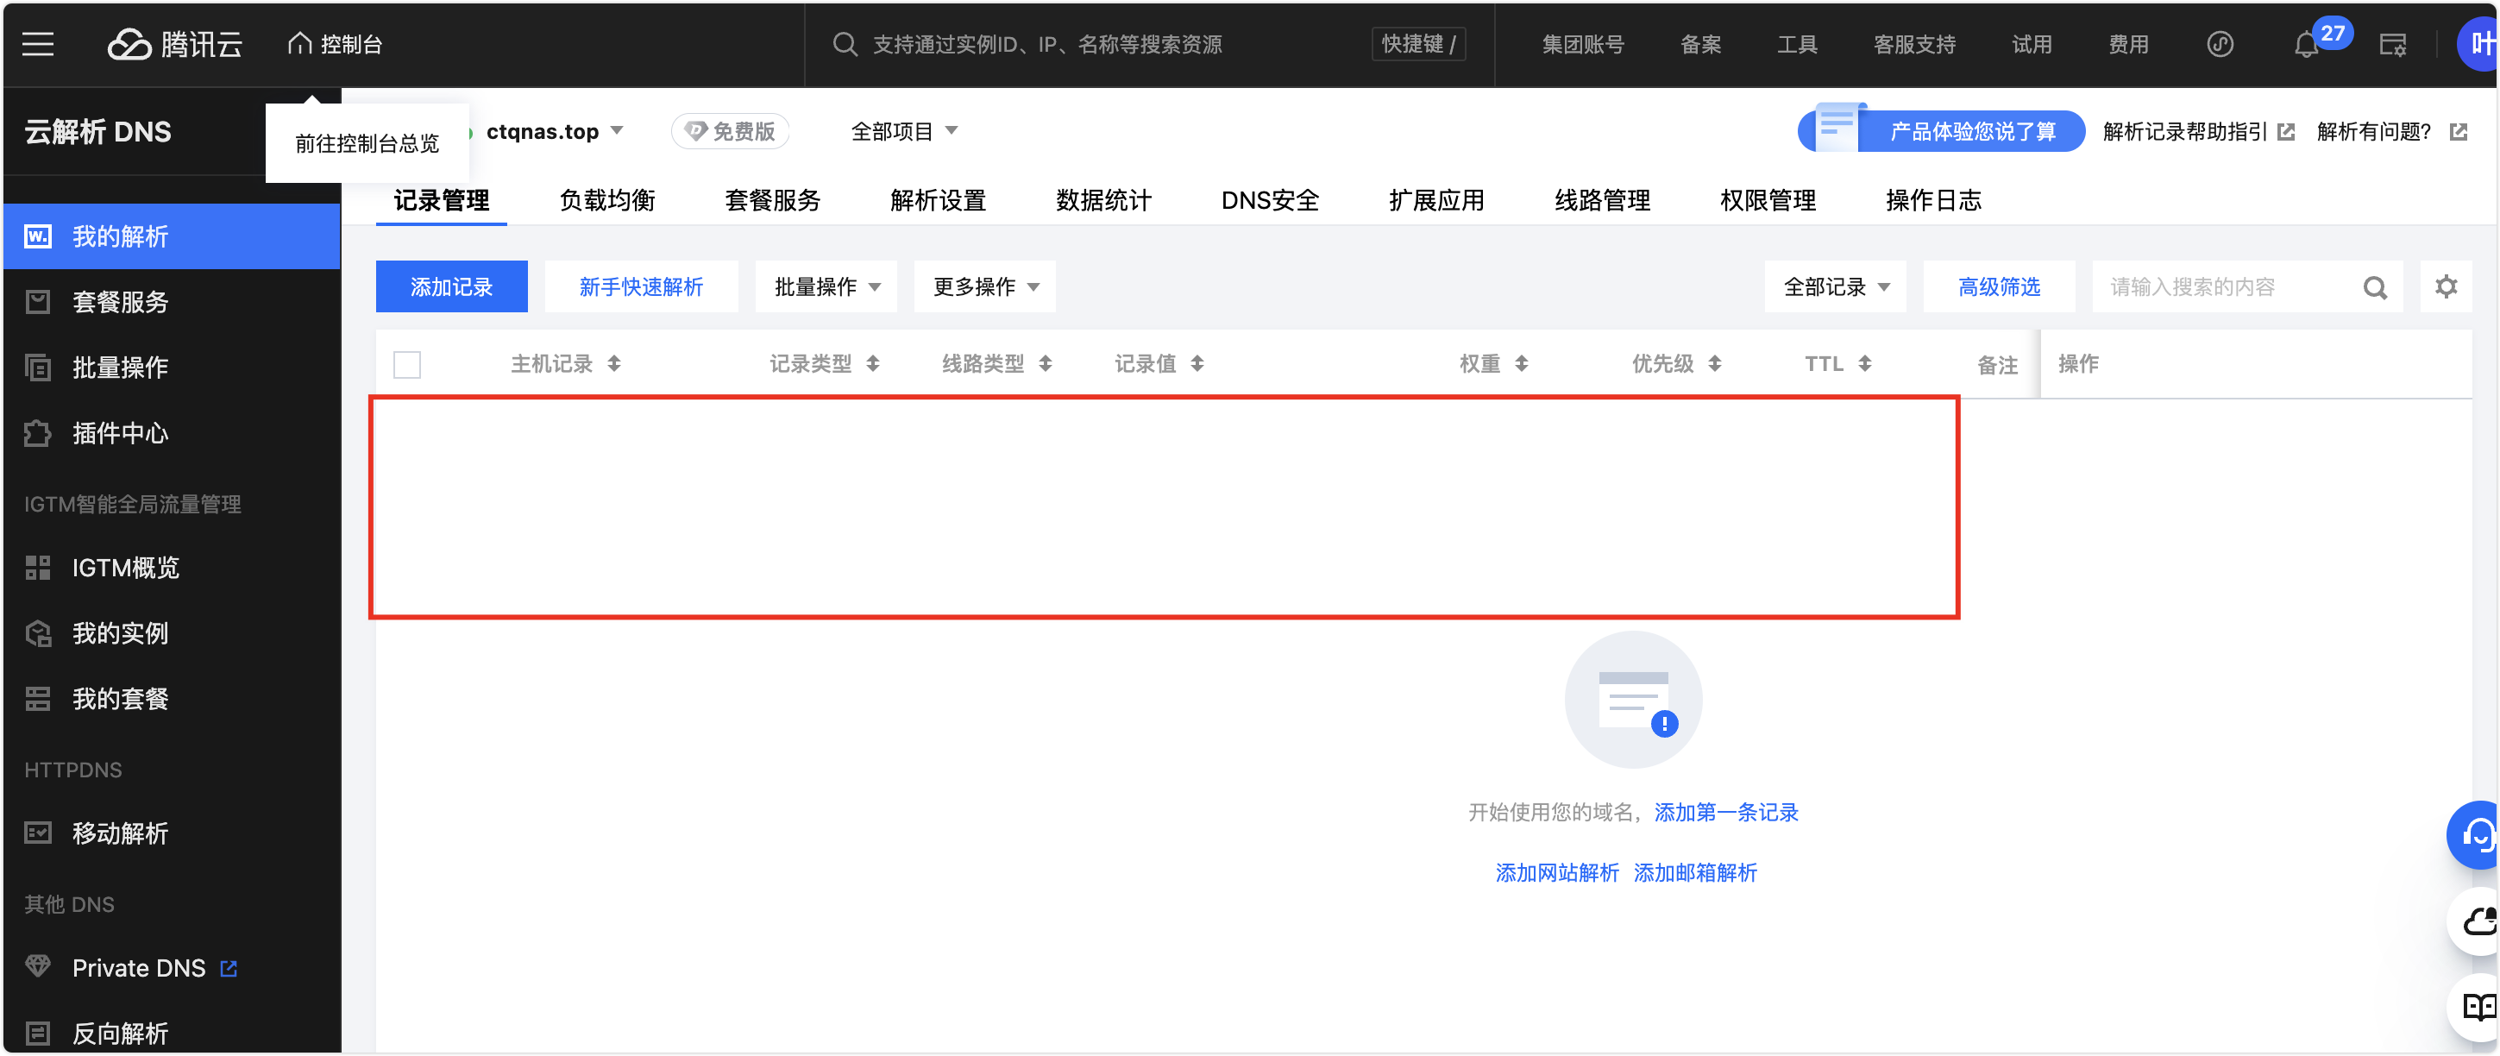Open the mini program icon in top bar
Viewport: 2500px width, 1056px height.
point(2220,45)
